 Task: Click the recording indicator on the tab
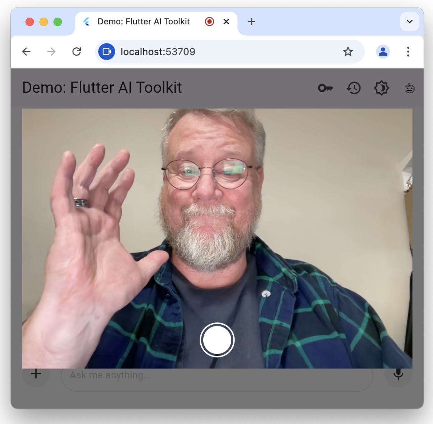[x=209, y=22]
